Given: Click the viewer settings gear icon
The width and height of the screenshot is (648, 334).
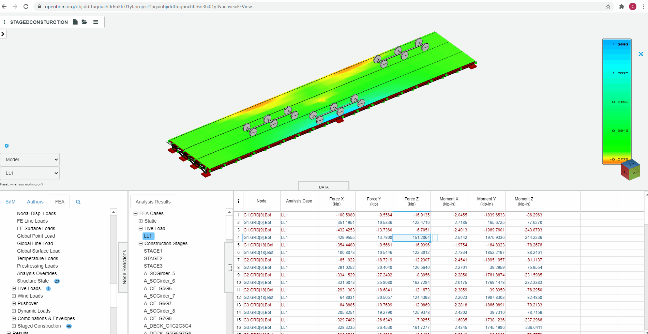Looking at the screenshot, I should coord(6,146).
